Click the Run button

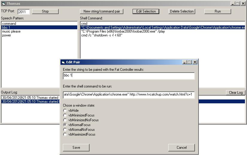pos(218,11)
